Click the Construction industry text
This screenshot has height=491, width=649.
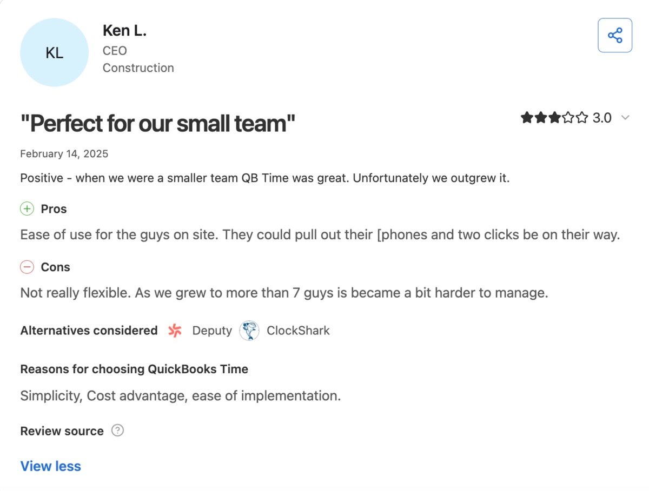138,68
